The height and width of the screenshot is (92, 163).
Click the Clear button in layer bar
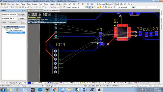[157, 83]
